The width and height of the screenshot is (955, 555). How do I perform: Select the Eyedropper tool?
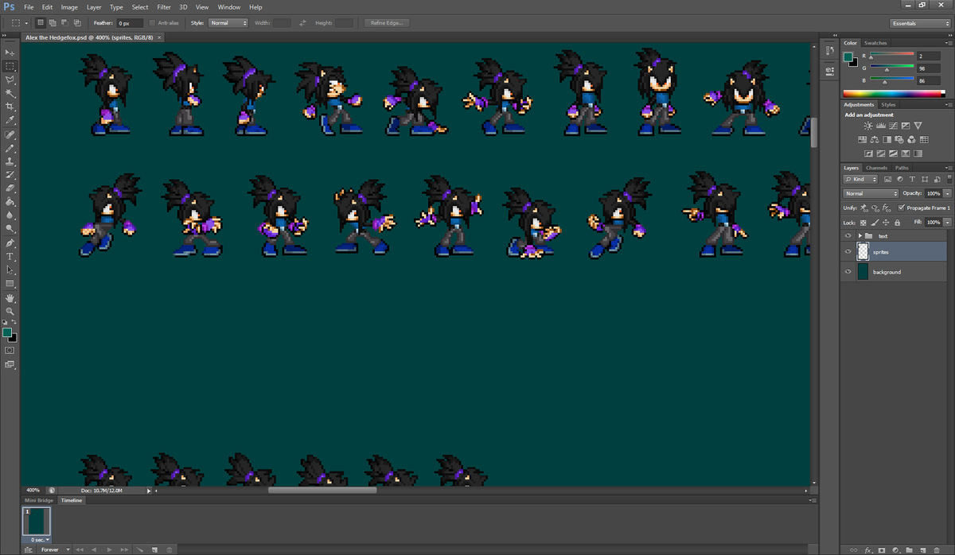[10, 120]
